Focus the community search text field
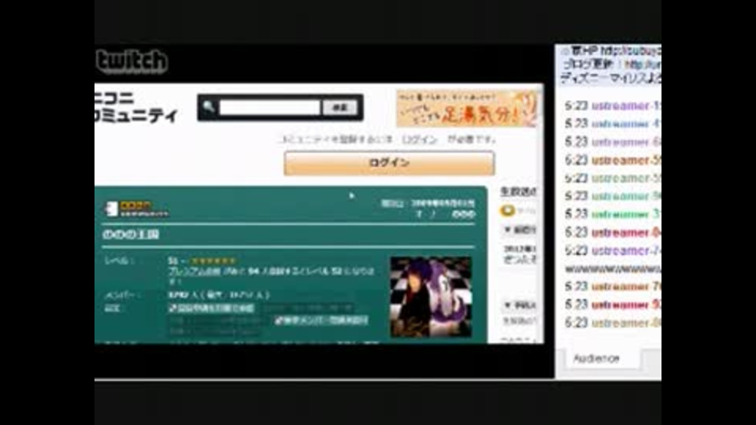The height and width of the screenshot is (425, 756). (269, 108)
